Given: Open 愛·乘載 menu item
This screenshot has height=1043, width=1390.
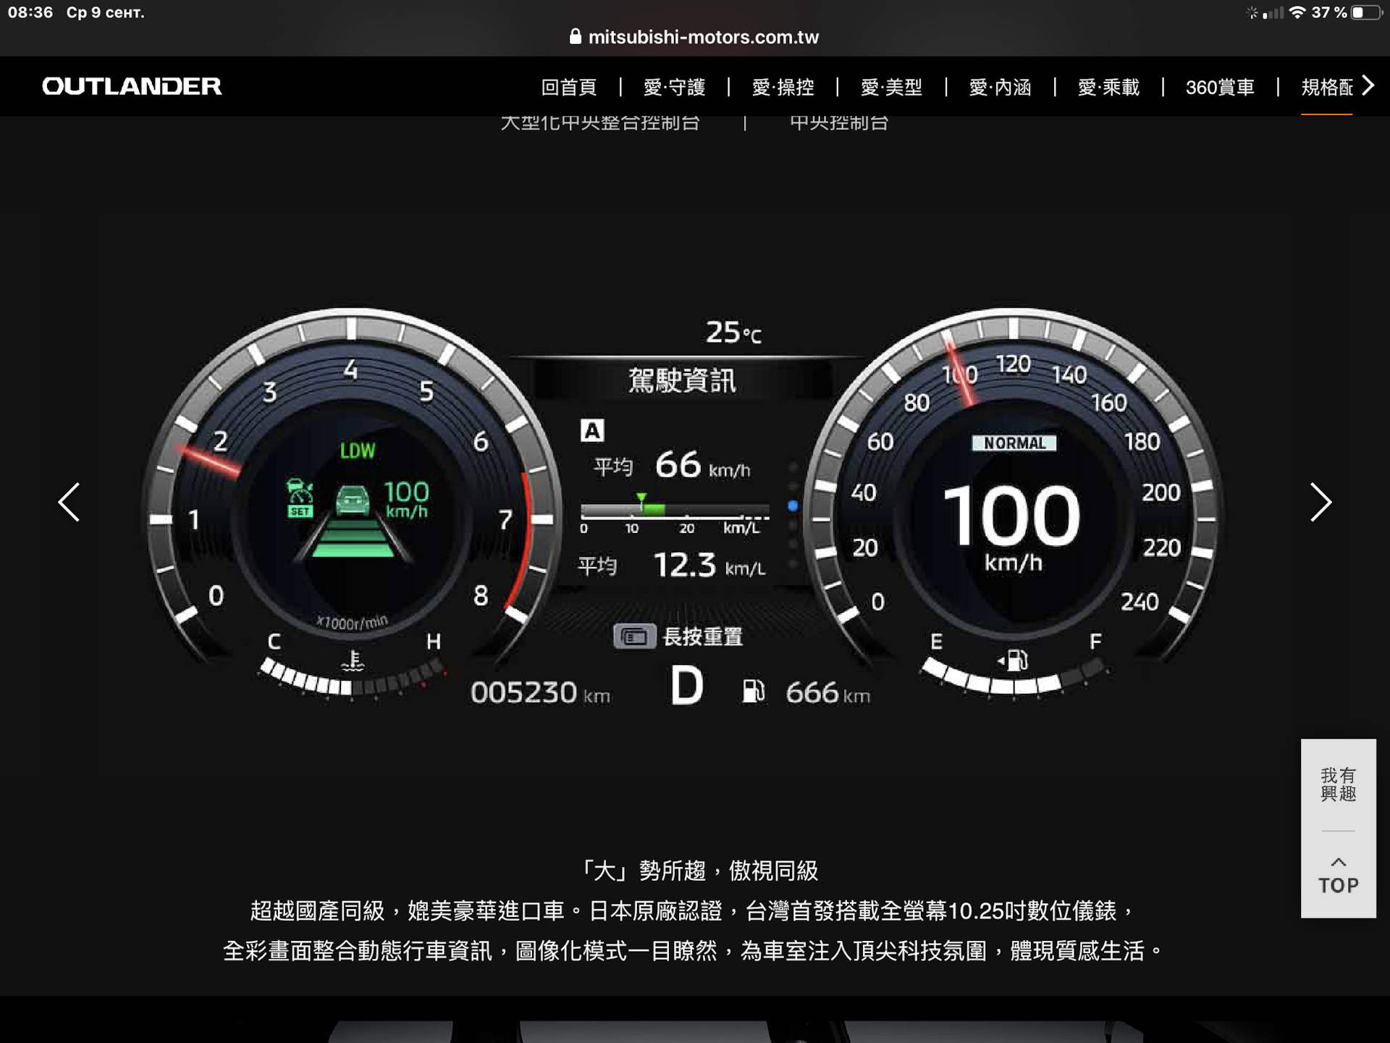Looking at the screenshot, I should pyautogui.click(x=1108, y=88).
